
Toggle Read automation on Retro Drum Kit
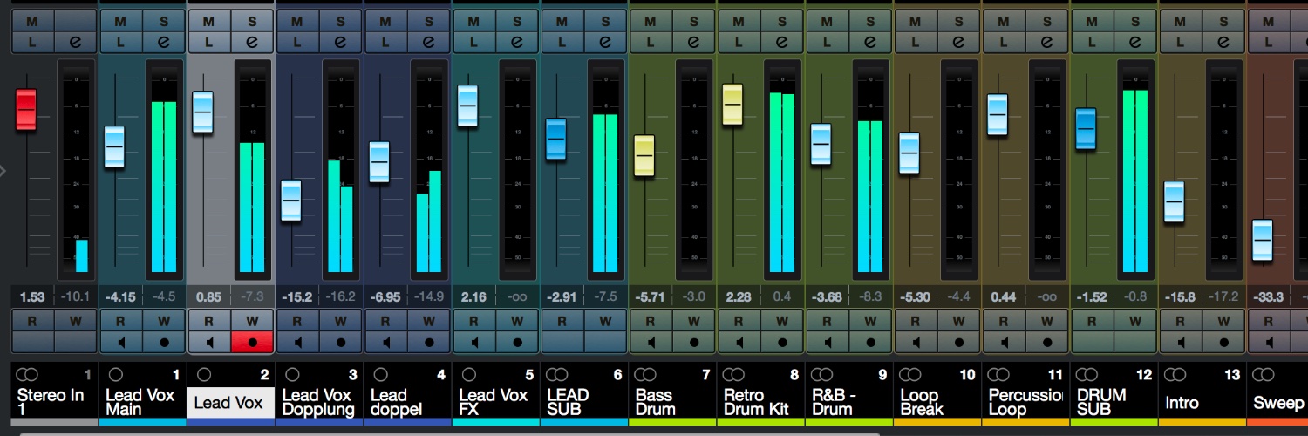tap(739, 321)
